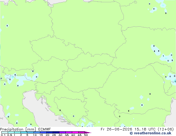Click the legend swatch between 10 and 15
This screenshot has width=176, height=136.
[37, 132]
